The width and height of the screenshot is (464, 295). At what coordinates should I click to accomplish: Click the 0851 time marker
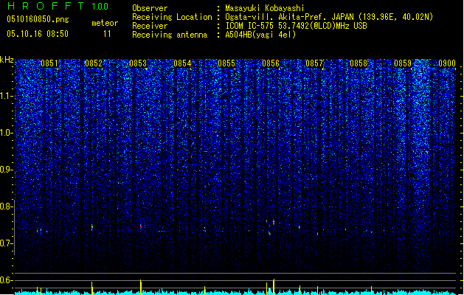coord(49,63)
